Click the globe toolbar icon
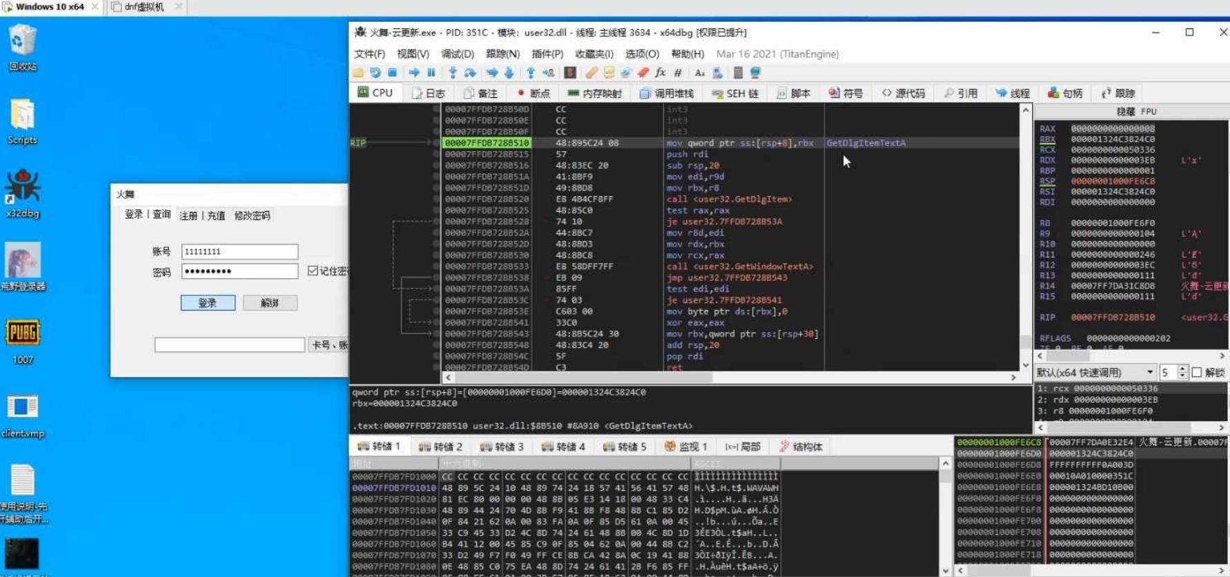The height and width of the screenshot is (577, 1230). [755, 72]
